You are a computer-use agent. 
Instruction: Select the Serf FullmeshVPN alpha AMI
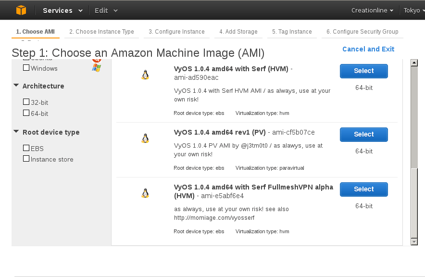click(x=364, y=189)
